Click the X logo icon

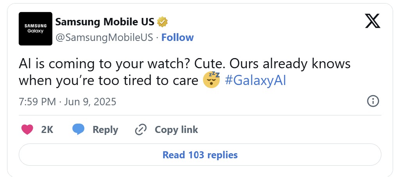(x=372, y=20)
